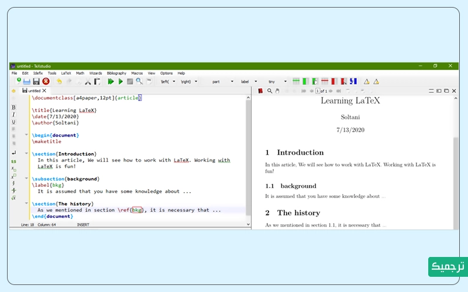468x292 pixels.
Task: Toggle Underline formatting in side toolbar
Action: 13,122
